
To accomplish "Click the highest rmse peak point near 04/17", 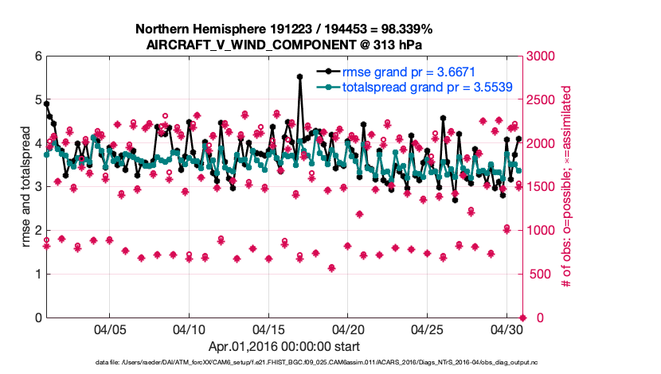I will coord(299,77).
